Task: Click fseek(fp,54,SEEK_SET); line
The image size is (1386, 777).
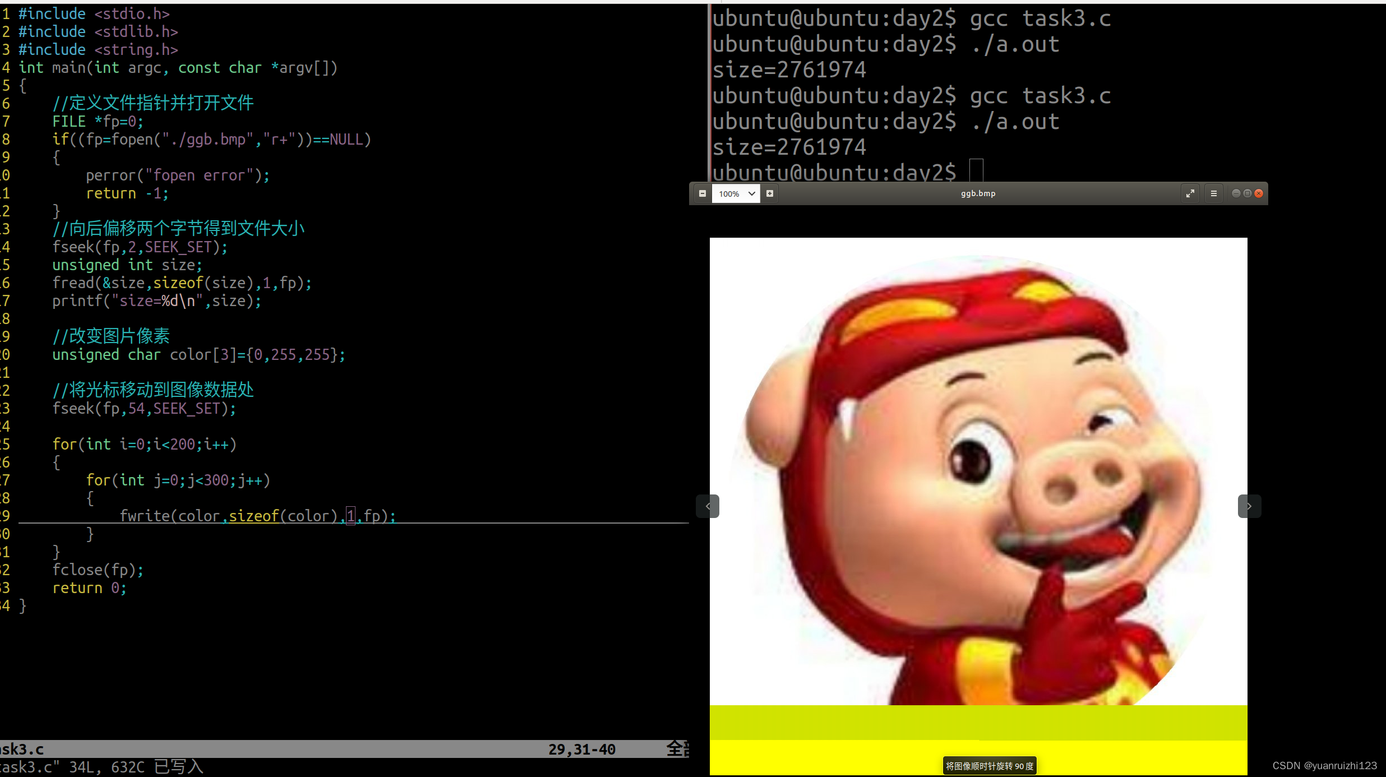Action: pos(144,409)
